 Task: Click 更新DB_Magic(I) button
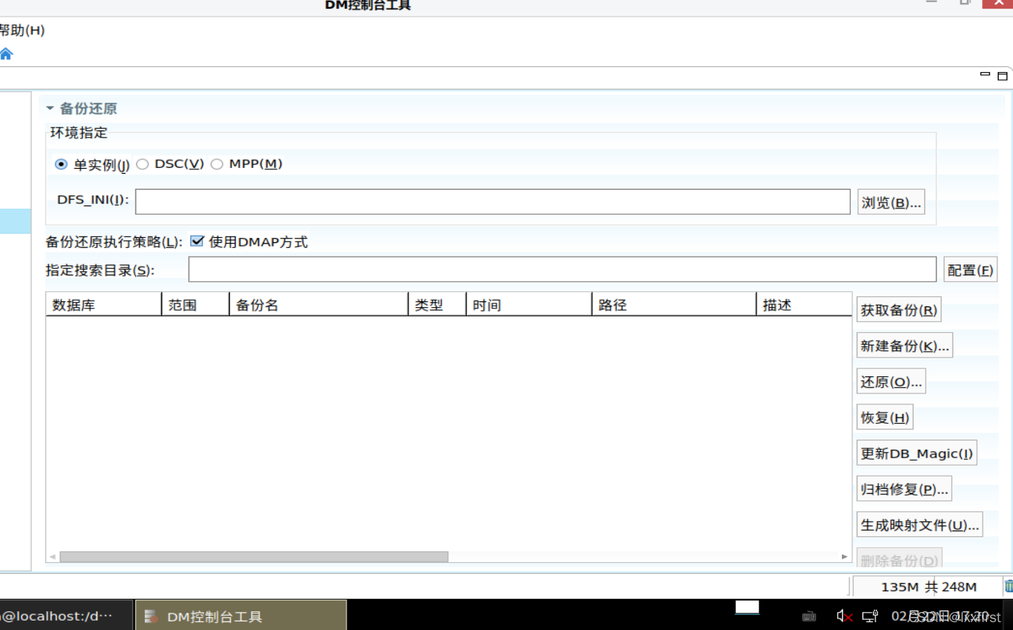[916, 453]
